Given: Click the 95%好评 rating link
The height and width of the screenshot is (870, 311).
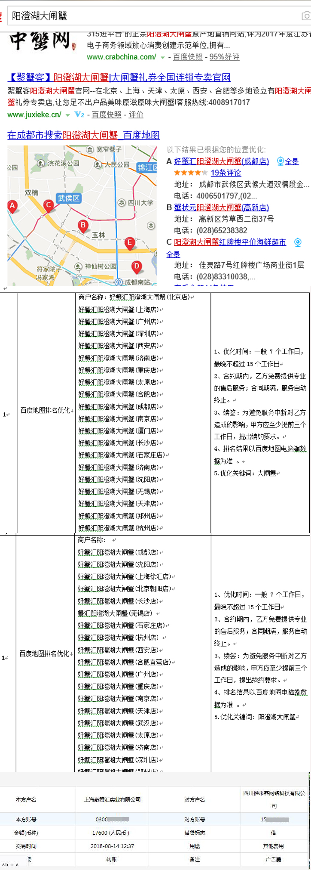Looking at the screenshot, I should click(224, 57).
